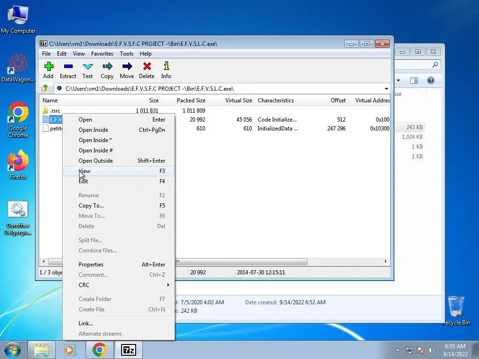The height and width of the screenshot is (359, 479).
Task: Select the .rsrc folder icon
Action: [45, 110]
